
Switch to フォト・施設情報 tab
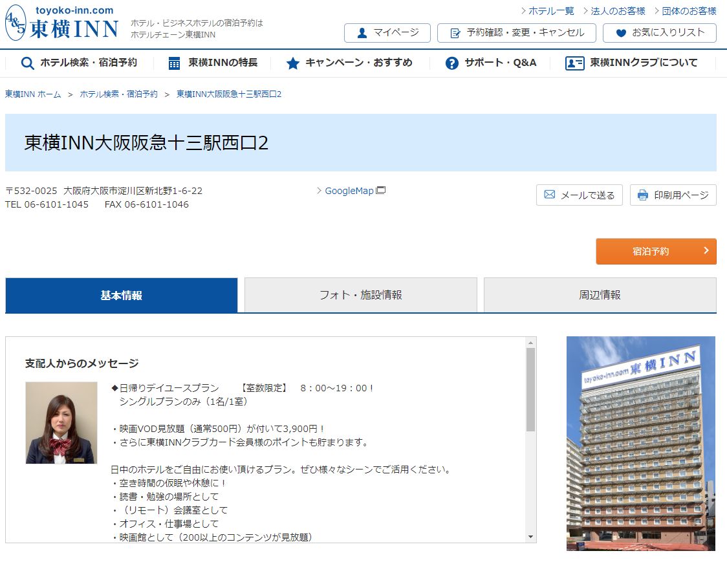coord(360,295)
